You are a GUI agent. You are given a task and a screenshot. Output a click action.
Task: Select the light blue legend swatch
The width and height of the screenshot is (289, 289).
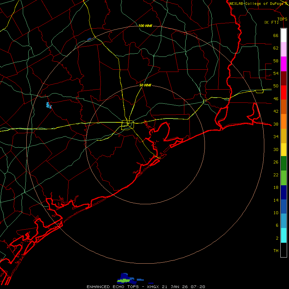[284, 221]
